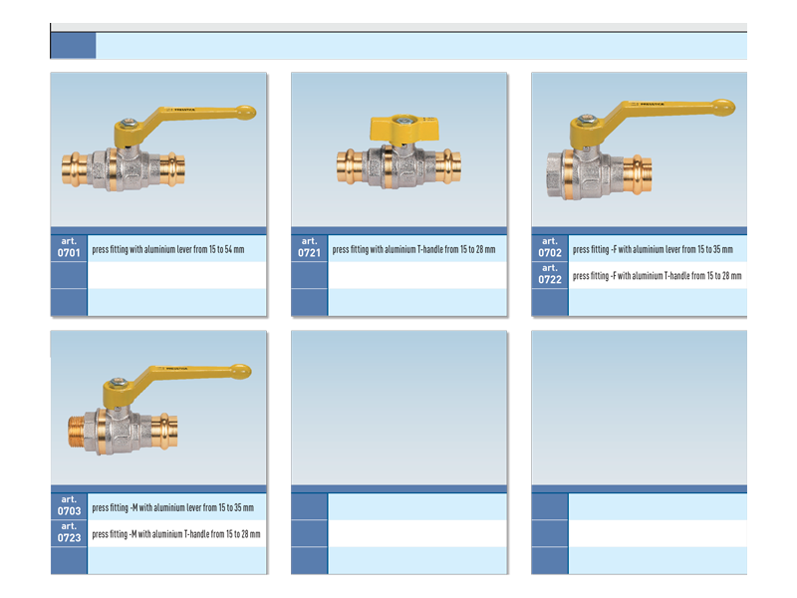
Task: Click the art. 0723 label cell
Action: click(x=69, y=533)
